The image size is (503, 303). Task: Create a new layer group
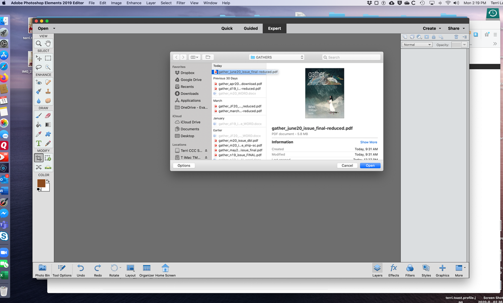click(x=412, y=37)
